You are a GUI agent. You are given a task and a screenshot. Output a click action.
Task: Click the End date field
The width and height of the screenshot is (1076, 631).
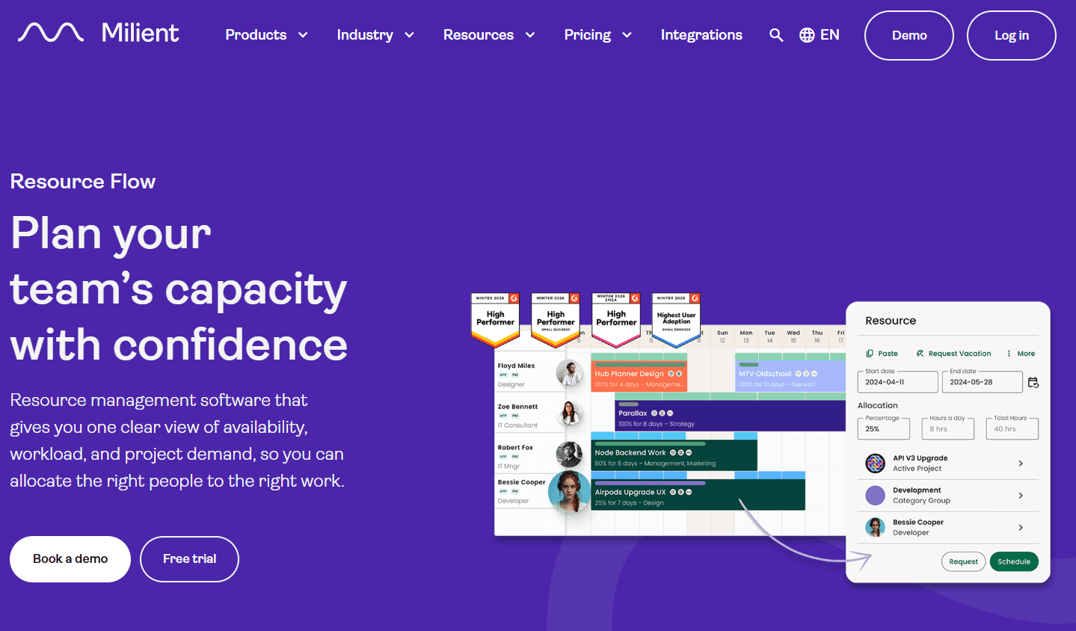pyautogui.click(x=982, y=381)
